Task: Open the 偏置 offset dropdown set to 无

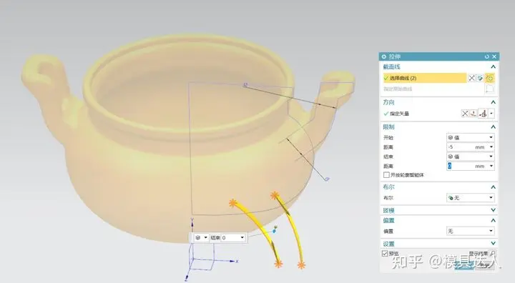Action: [471, 231]
